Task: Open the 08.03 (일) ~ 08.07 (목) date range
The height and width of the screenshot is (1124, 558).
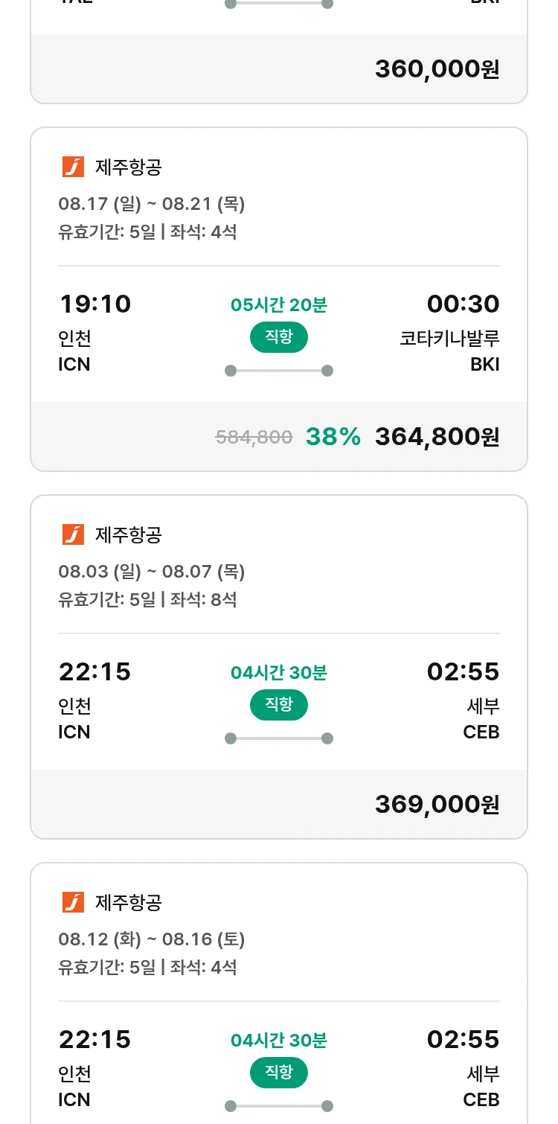Action: point(152,572)
